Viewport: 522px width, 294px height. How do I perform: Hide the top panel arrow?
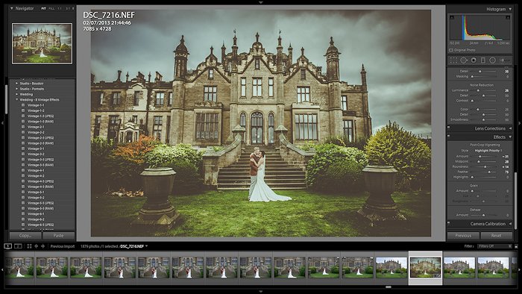261,2
